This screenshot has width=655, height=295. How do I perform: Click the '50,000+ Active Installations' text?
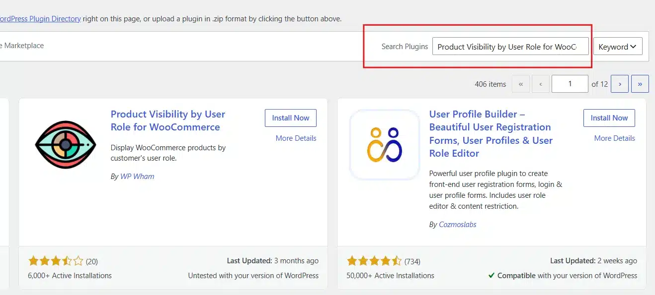[x=390, y=276]
